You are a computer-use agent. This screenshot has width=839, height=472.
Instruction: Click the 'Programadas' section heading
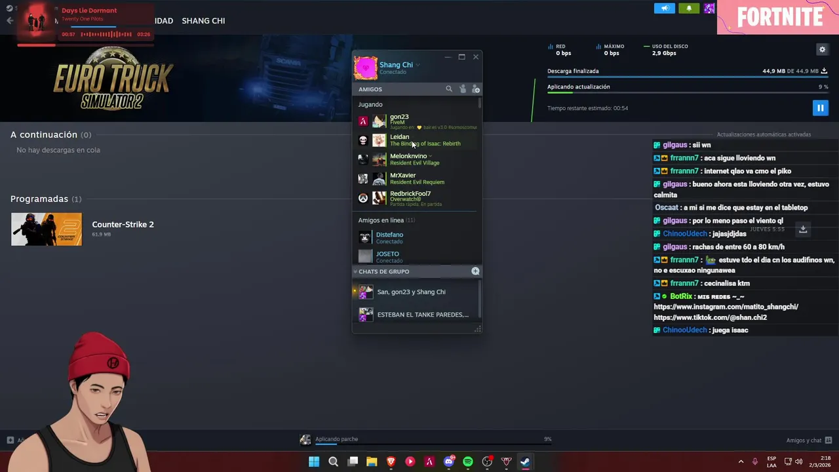[x=39, y=199]
